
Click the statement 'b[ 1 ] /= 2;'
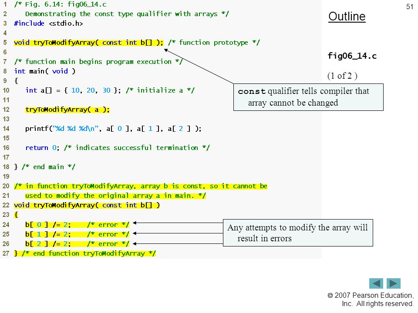[x=48, y=234]
